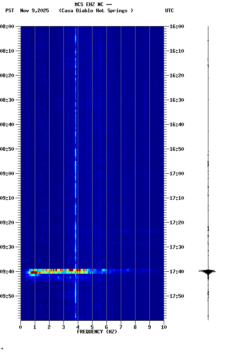Screen dimensions: 226x353
Task: Click the '09:00' PST time label
Action: (7, 174)
